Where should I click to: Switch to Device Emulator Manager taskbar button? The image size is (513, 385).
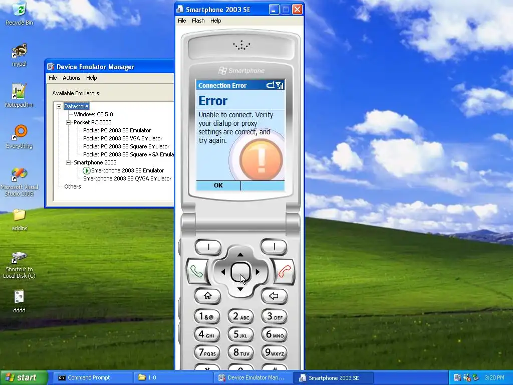253,377
